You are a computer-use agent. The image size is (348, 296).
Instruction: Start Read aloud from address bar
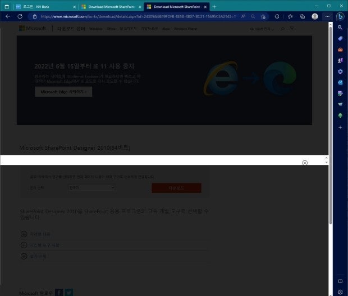coord(244,16)
